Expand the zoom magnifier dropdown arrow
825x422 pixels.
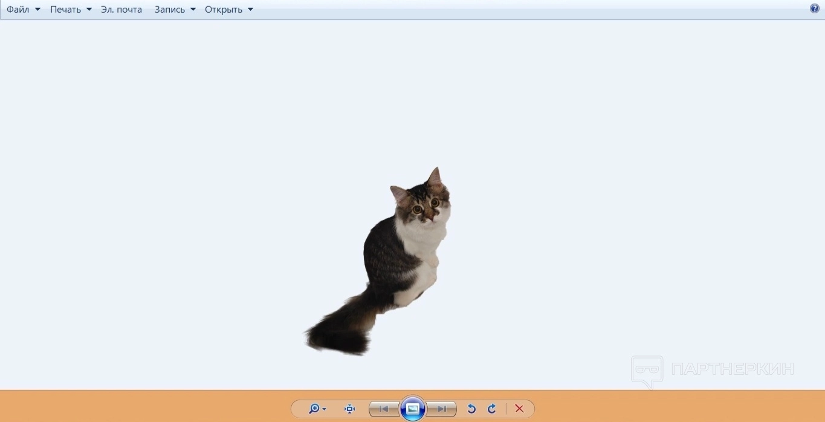point(325,409)
